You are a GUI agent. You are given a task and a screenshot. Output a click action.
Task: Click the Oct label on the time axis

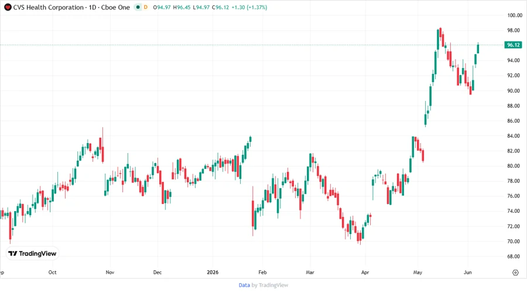(x=53, y=272)
